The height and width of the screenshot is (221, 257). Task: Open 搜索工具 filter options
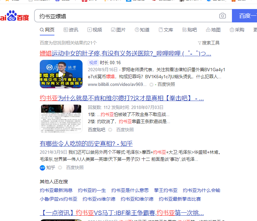[x=209, y=43]
